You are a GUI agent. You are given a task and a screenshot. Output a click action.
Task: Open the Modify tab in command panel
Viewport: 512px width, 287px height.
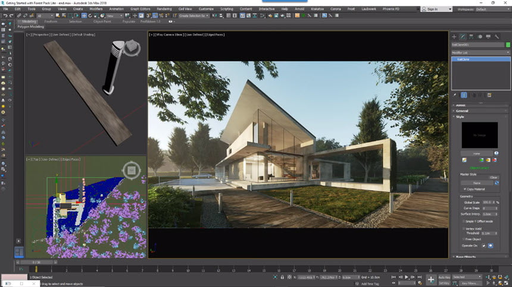(463, 36)
